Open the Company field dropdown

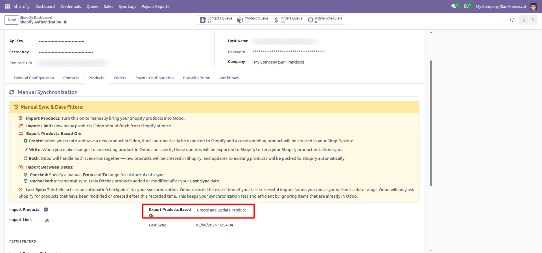point(279,62)
